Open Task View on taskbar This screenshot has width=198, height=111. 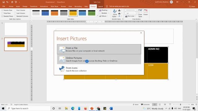[60, 109]
